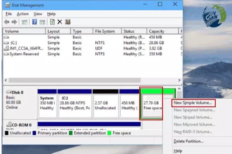Screen dimensions: 232x154
Task: Select the System 350 MB partition block
Action: click(x=47, y=103)
